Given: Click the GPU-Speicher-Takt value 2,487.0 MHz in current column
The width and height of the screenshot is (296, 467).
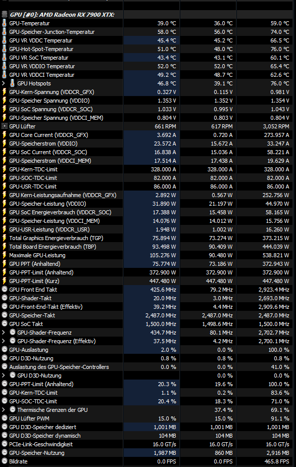Looking at the screenshot, I should click(161, 315).
